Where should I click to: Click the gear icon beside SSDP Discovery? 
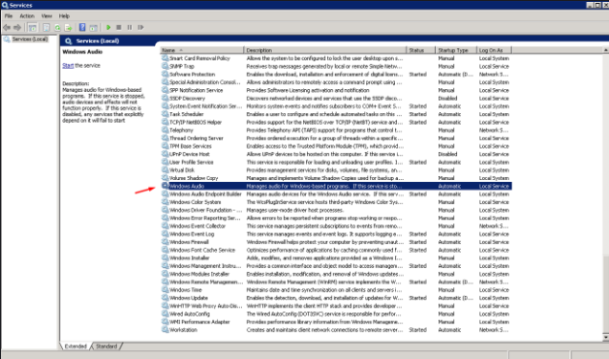click(x=165, y=98)
